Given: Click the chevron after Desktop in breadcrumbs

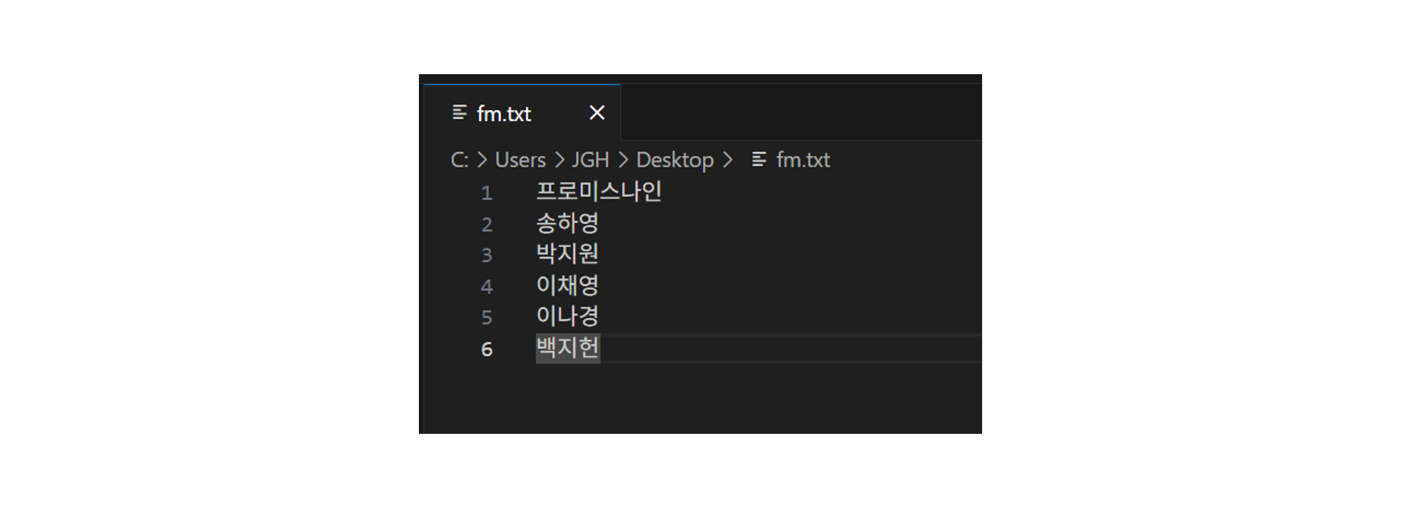Looking at the screenshot, I should 728,160.
